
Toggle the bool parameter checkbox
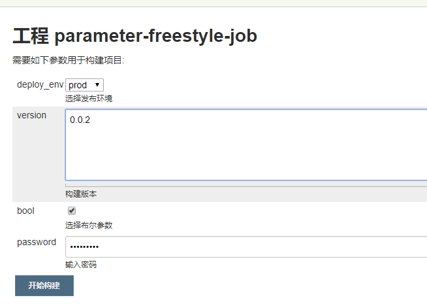coord(72,211)
